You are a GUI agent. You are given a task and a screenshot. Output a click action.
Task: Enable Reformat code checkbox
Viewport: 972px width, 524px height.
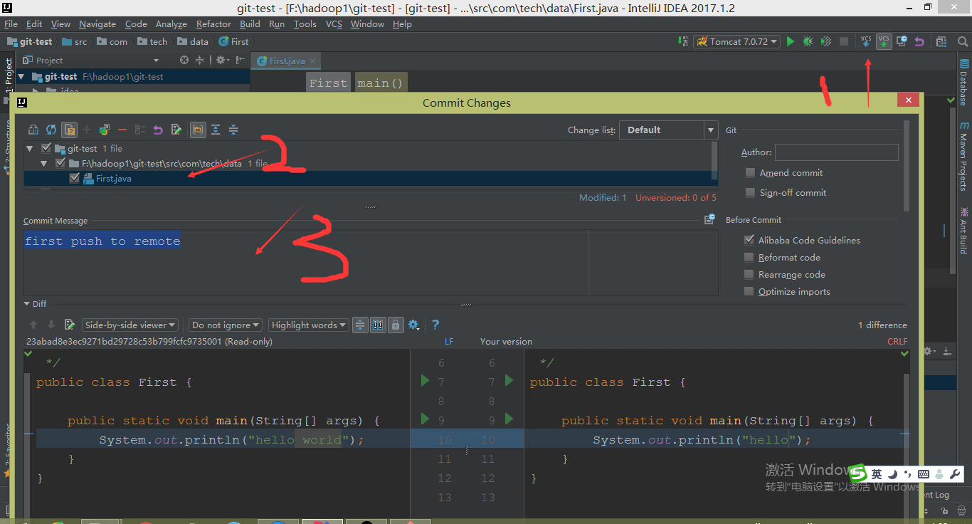[749, 258]
